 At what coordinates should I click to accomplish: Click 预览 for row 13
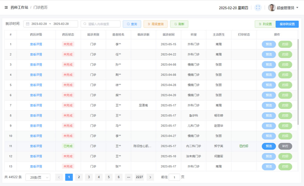[x=269, y=167]
